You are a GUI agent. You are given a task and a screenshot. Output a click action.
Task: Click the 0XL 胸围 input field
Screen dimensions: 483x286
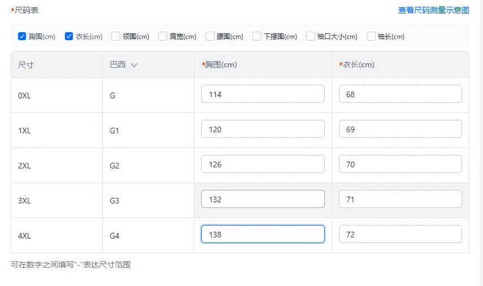coord(263,94)
